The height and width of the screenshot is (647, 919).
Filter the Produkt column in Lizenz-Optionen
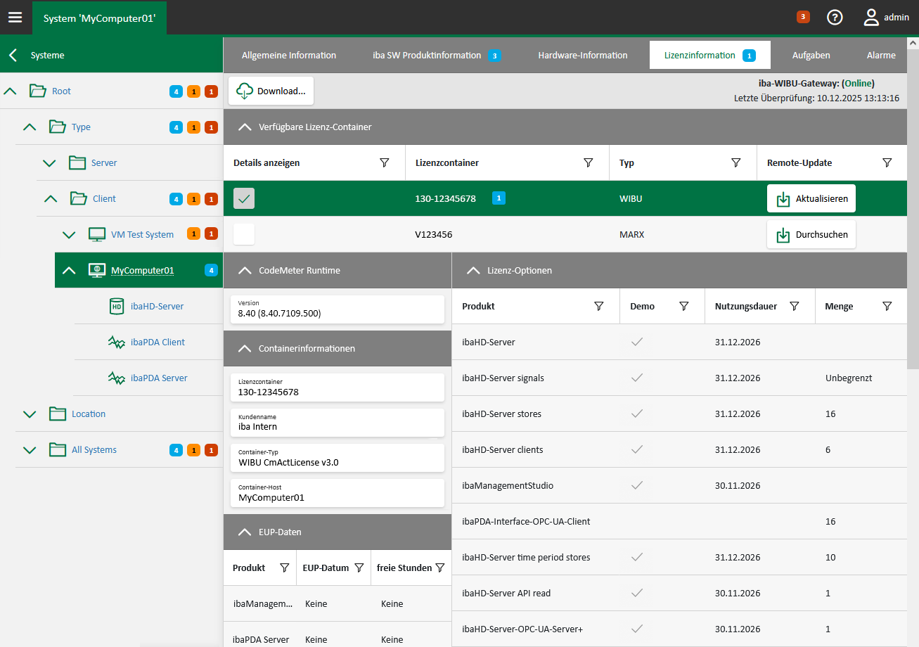[599, 306]
